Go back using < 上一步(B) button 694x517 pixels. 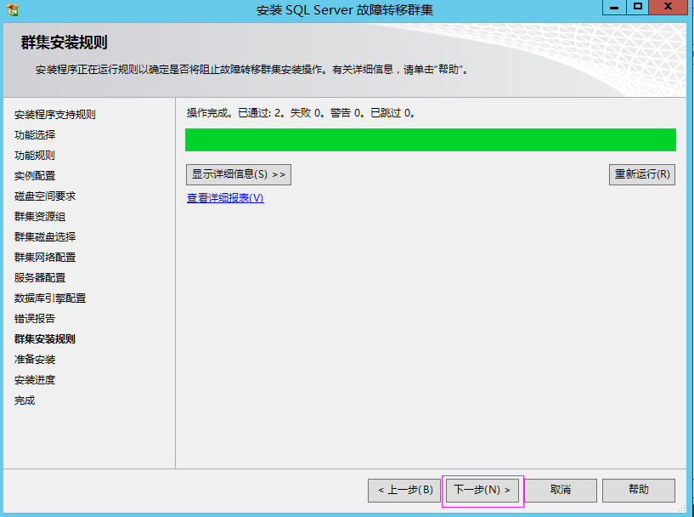(404, 491)
